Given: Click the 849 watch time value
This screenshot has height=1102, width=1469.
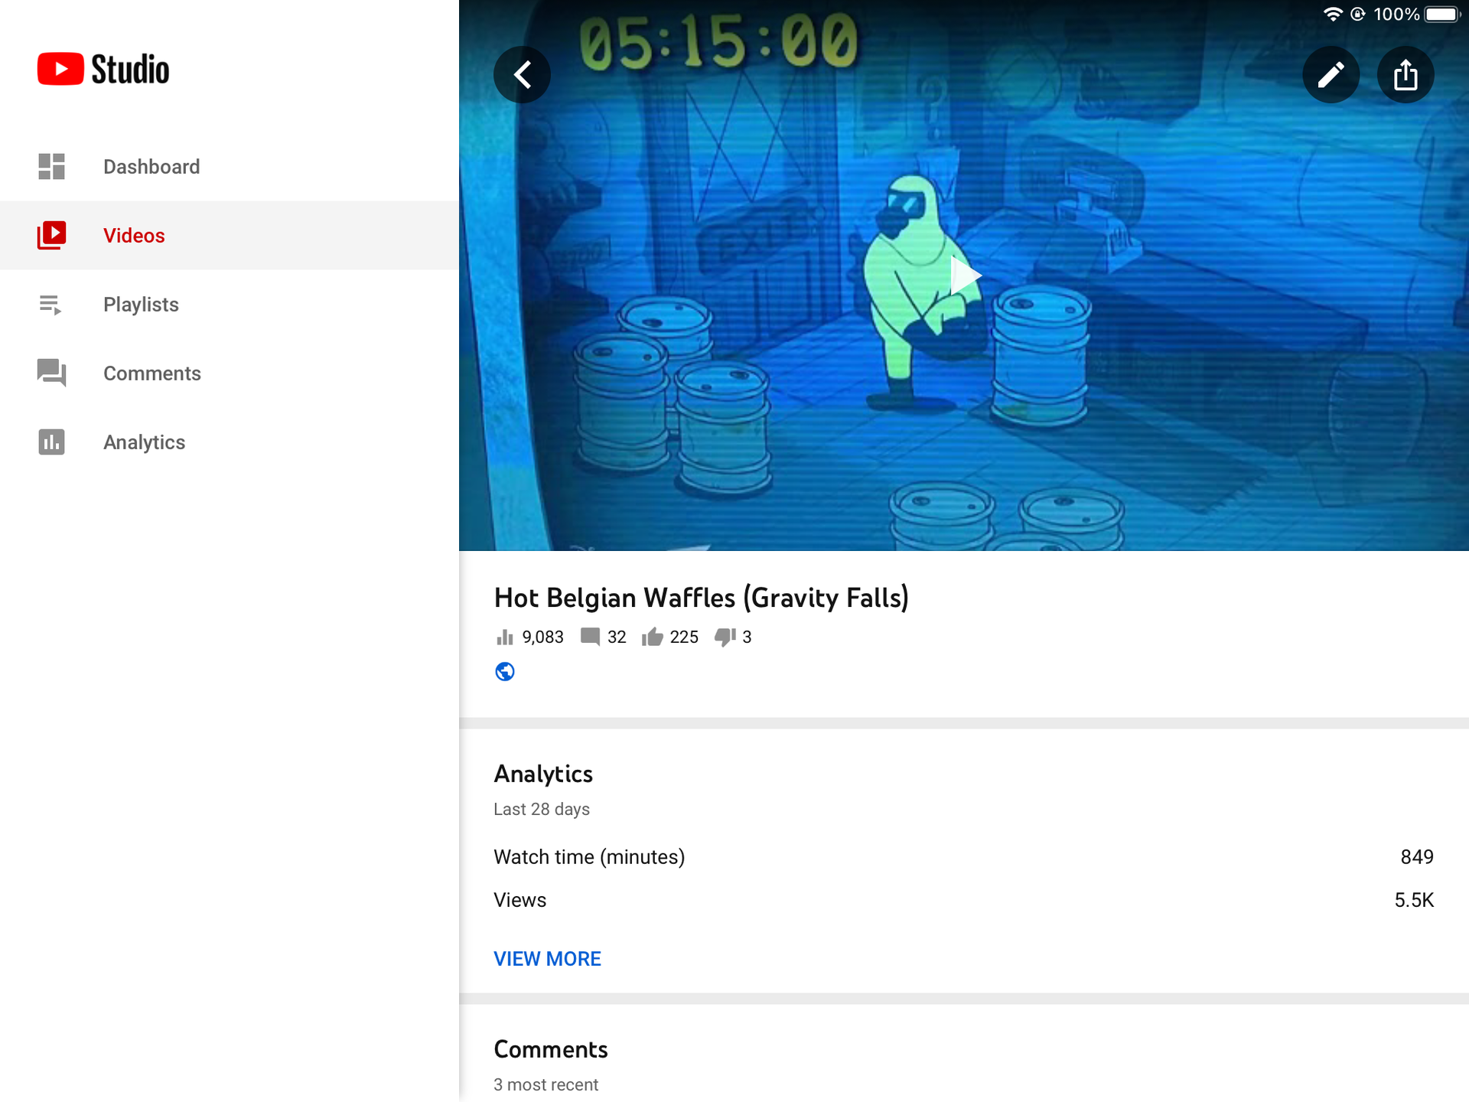Looking at the screenshot, I should tap(1417, 856).
